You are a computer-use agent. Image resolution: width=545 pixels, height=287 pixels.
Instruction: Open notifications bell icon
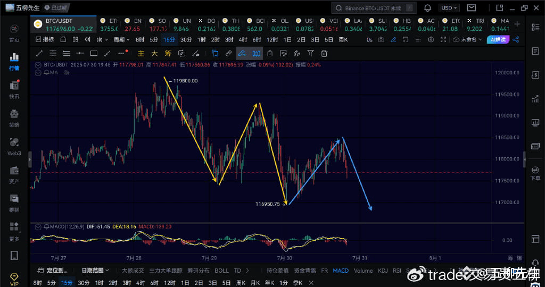[427, 7]
